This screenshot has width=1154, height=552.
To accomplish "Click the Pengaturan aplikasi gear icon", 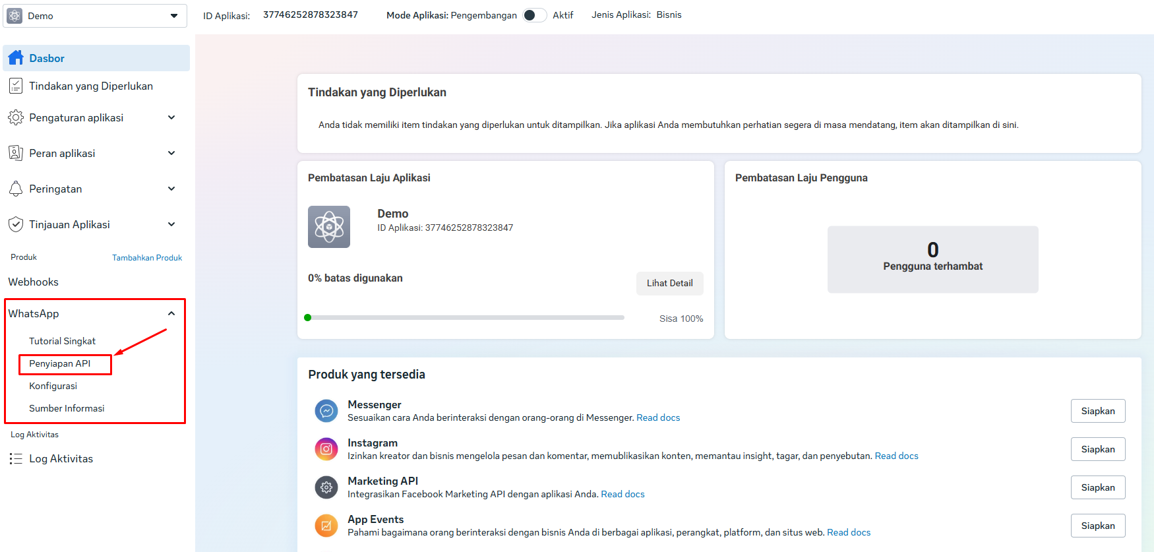I will pos(16,117).
